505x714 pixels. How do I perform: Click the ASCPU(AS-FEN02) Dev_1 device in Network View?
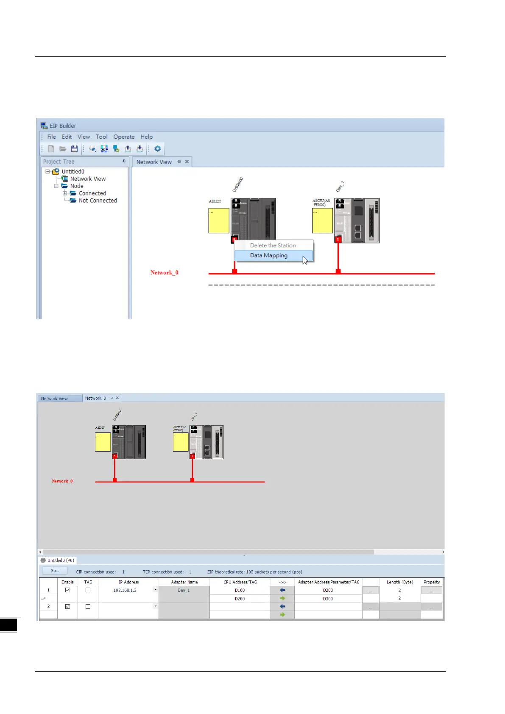(357, 220)
